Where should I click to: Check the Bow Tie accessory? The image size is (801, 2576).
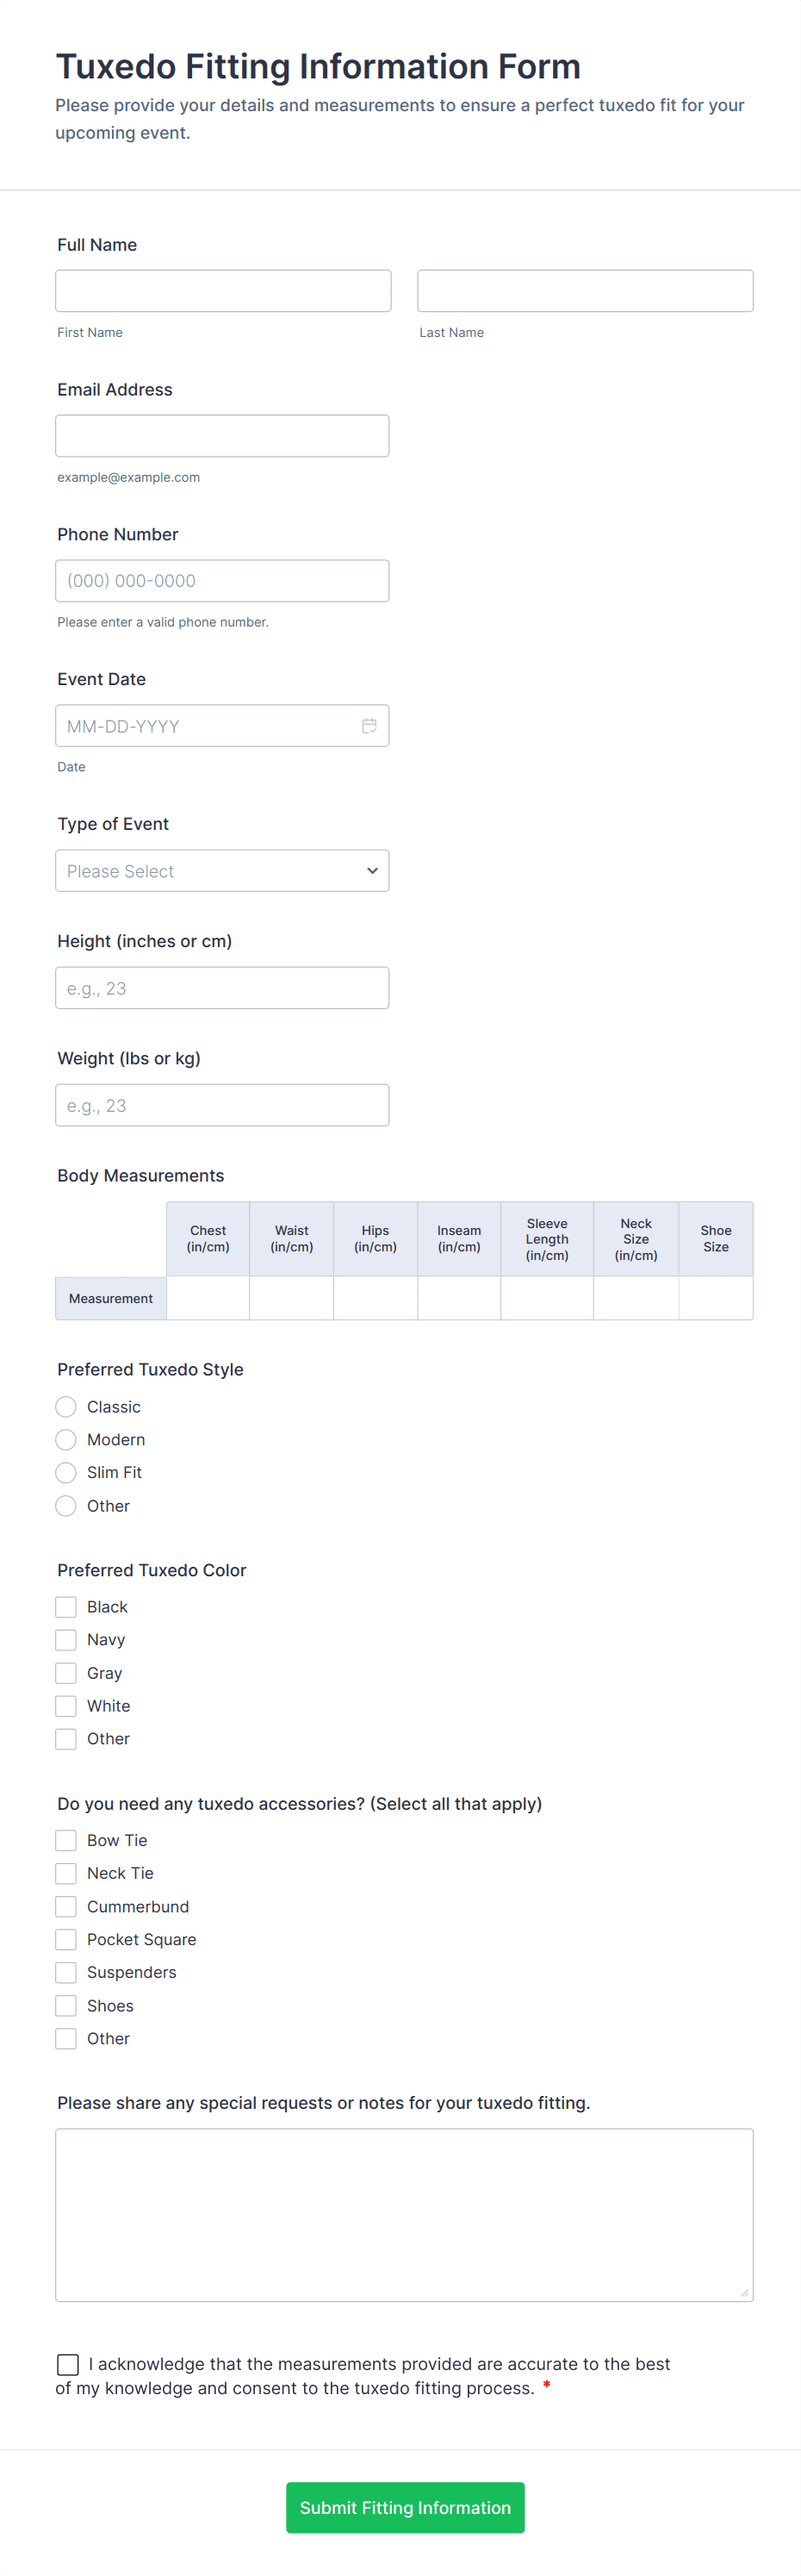click(x=65, y=1839)
